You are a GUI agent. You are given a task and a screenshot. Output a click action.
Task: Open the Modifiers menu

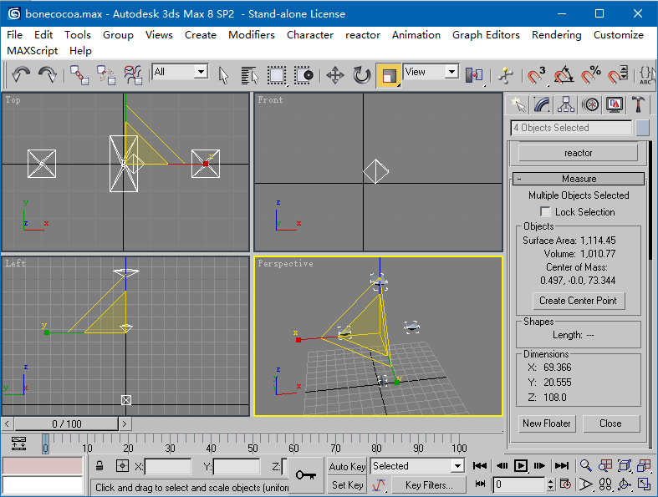coord(251,35)
